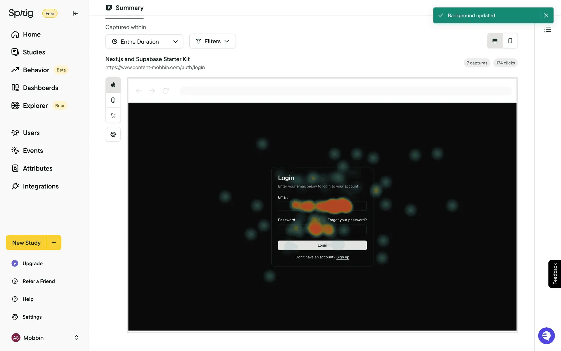
Task: Open the chat support bubble
Action: click(x=546, y=335)
